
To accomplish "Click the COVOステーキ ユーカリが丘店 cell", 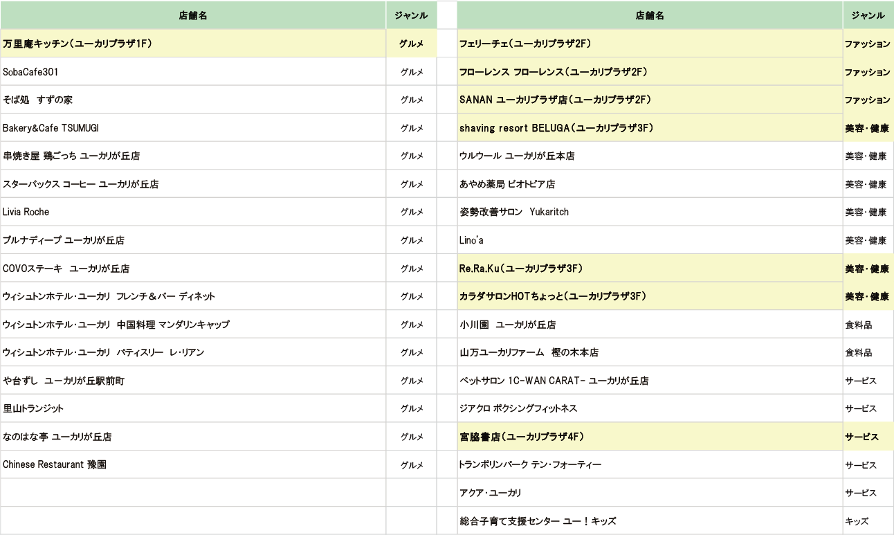I will coord(193,268).
